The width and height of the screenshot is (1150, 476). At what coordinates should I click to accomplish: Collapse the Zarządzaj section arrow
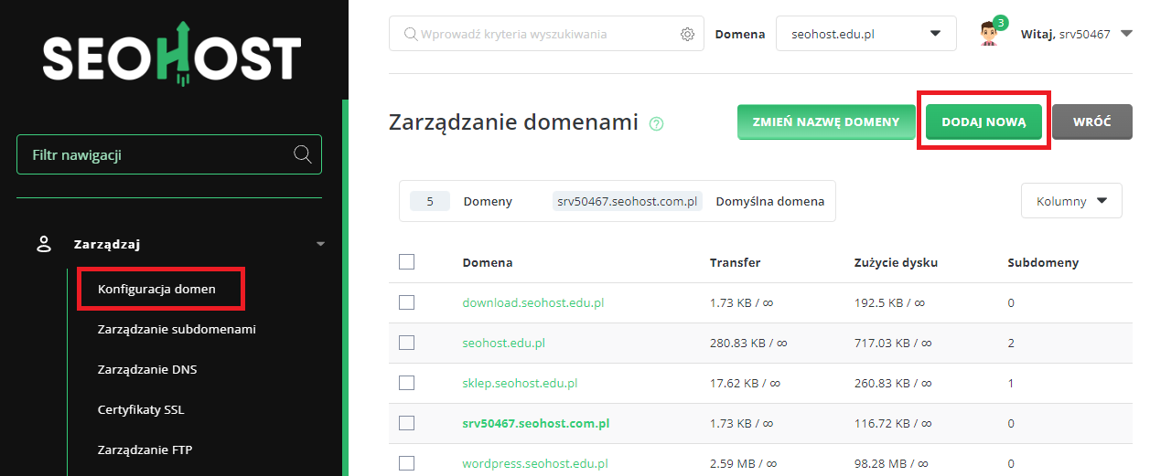click(320, 244)
